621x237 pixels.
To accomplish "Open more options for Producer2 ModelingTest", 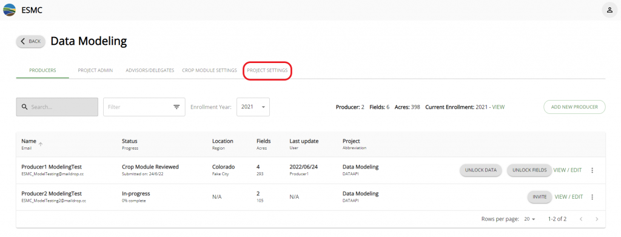I will [592, 196].
